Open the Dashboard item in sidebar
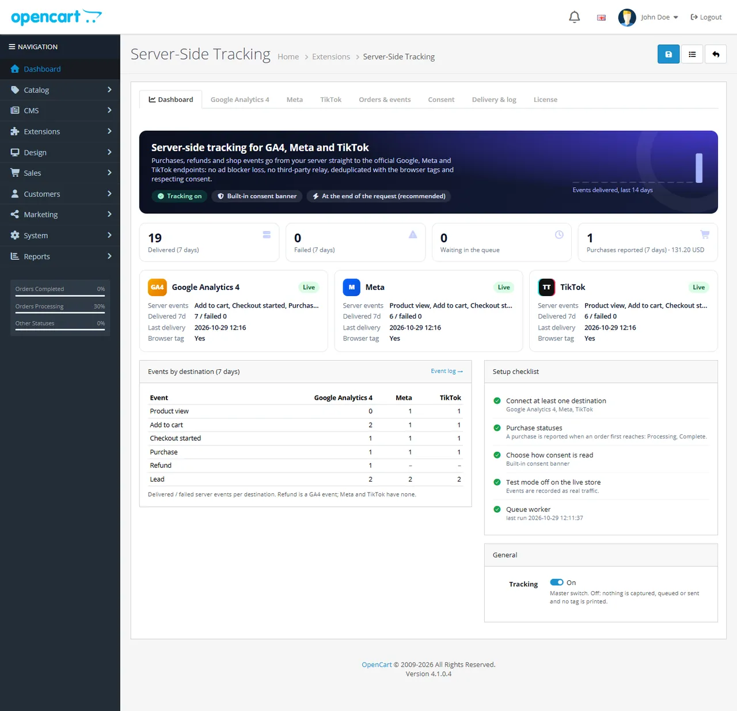 point(60,69)
